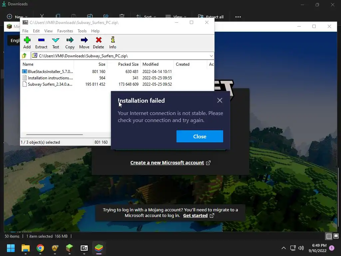
Task: Dismiss Installation failed dialog with X icon
Action: [220, 100]
